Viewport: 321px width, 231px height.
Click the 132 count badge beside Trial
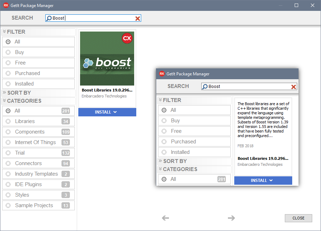pyautogui.click(x=66, y=153)
